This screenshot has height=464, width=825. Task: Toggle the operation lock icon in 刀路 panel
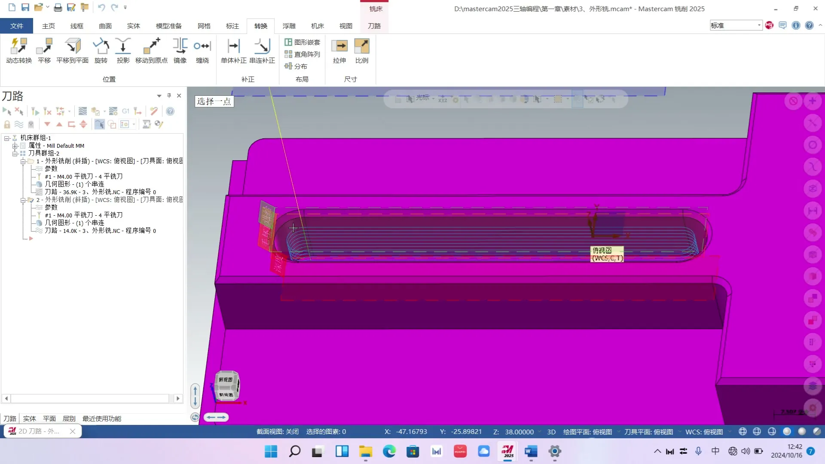tap(7, 125)
